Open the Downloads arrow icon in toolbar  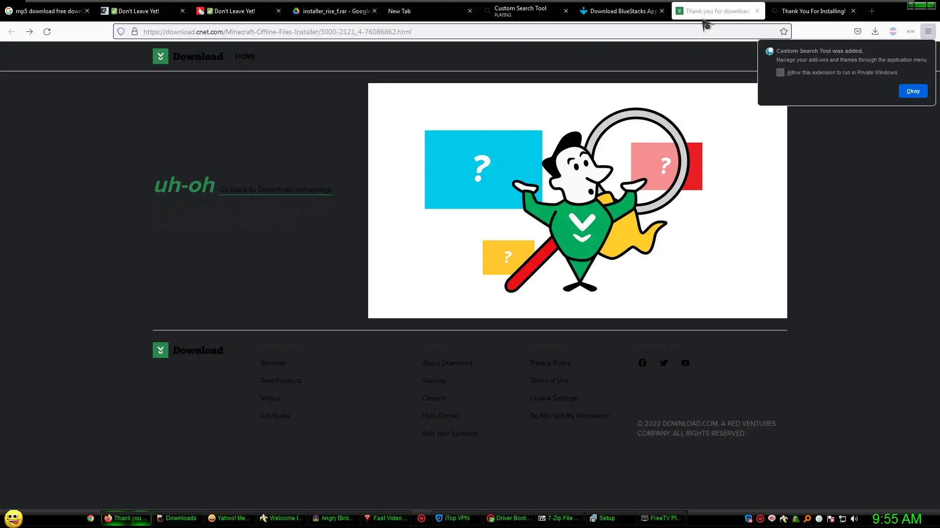875,32
